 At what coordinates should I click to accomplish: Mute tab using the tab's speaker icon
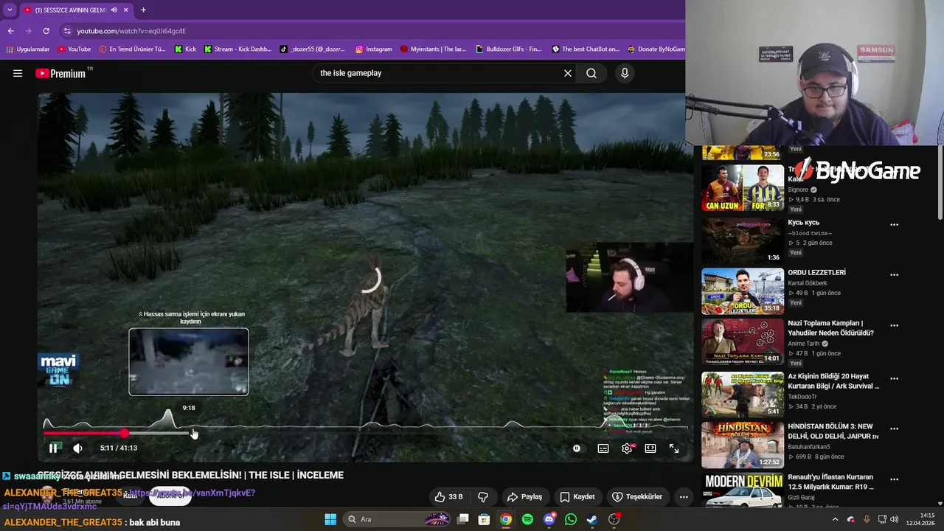pyautogui.click(x=114, y=10)
